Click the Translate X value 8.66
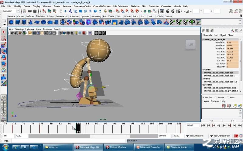Viewport: 243px width, 151px height. (232, 42)
